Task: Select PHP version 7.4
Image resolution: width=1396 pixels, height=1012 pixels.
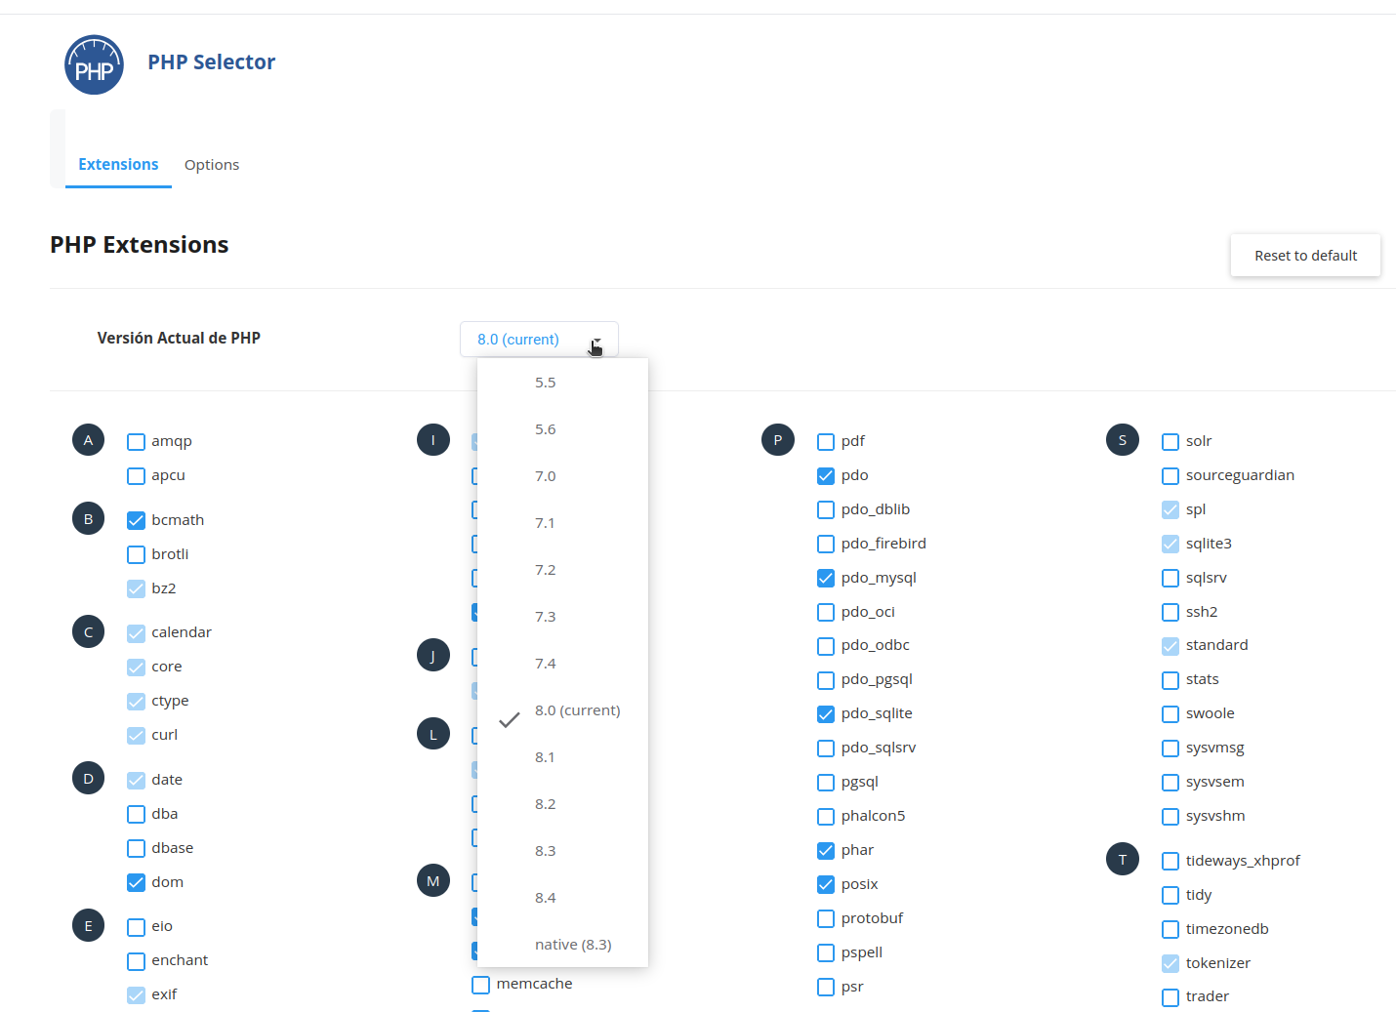Action: [562, 664]
